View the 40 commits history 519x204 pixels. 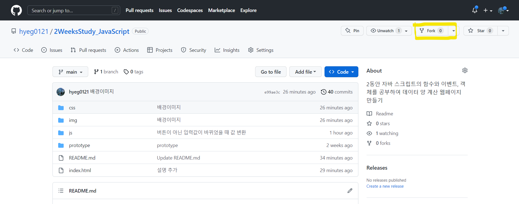click(x=337, y=92)
